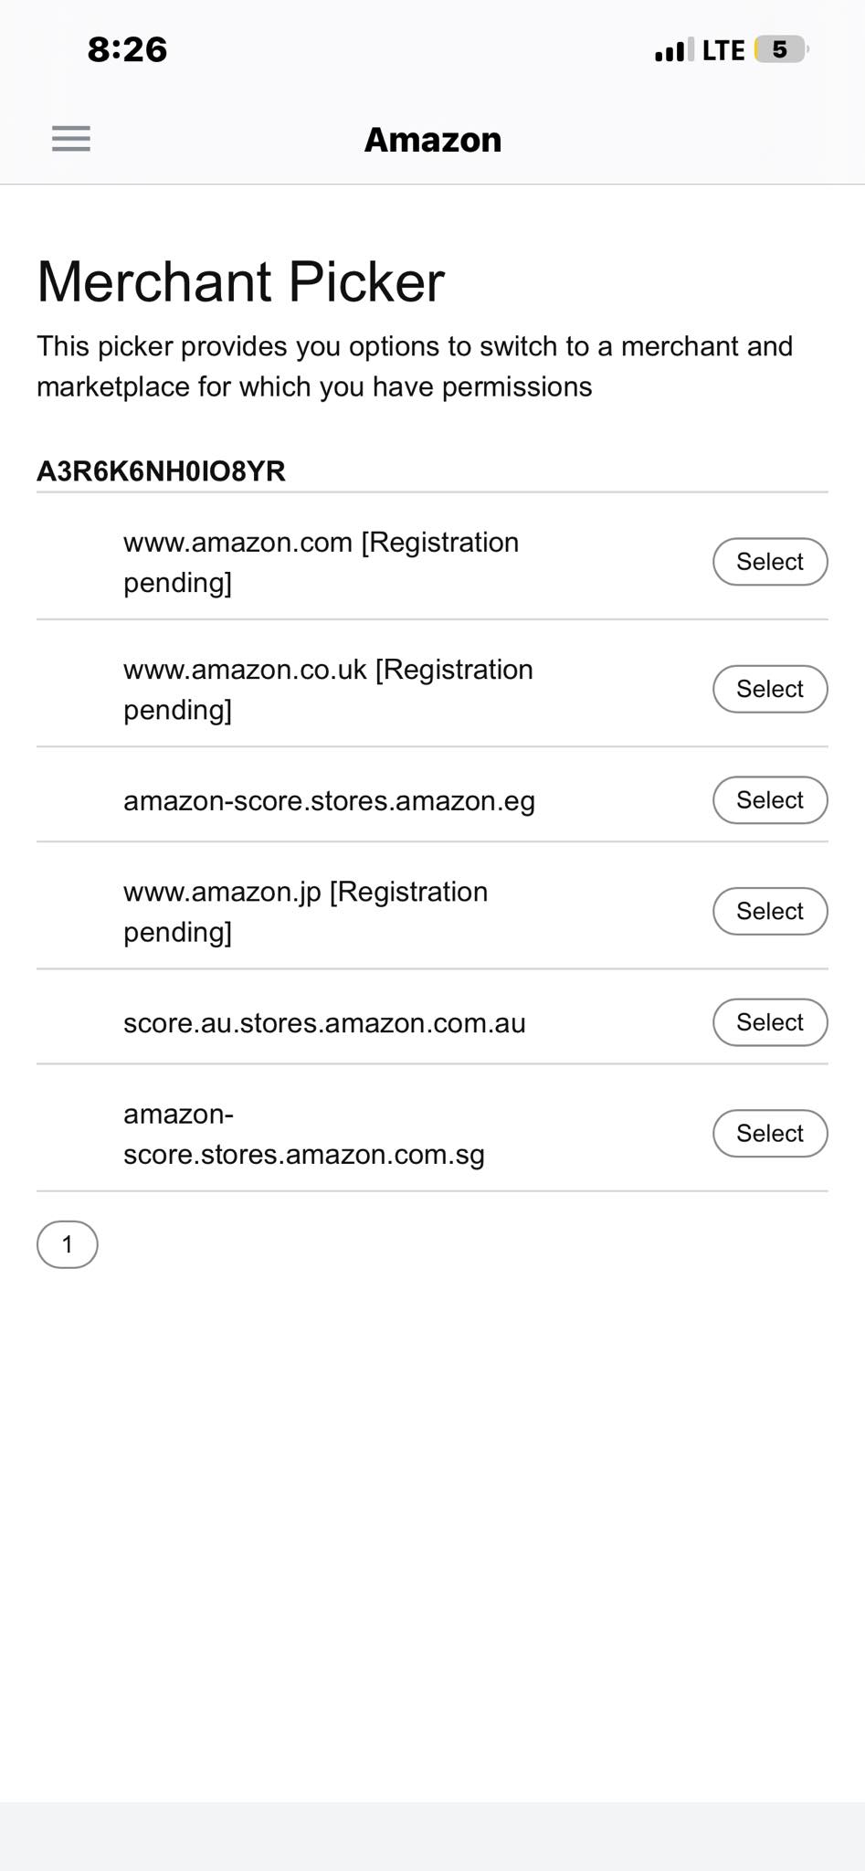The image size is (865, 1871).
Task: Tap the battery indicator in status bar
Action: click(781, 49)
